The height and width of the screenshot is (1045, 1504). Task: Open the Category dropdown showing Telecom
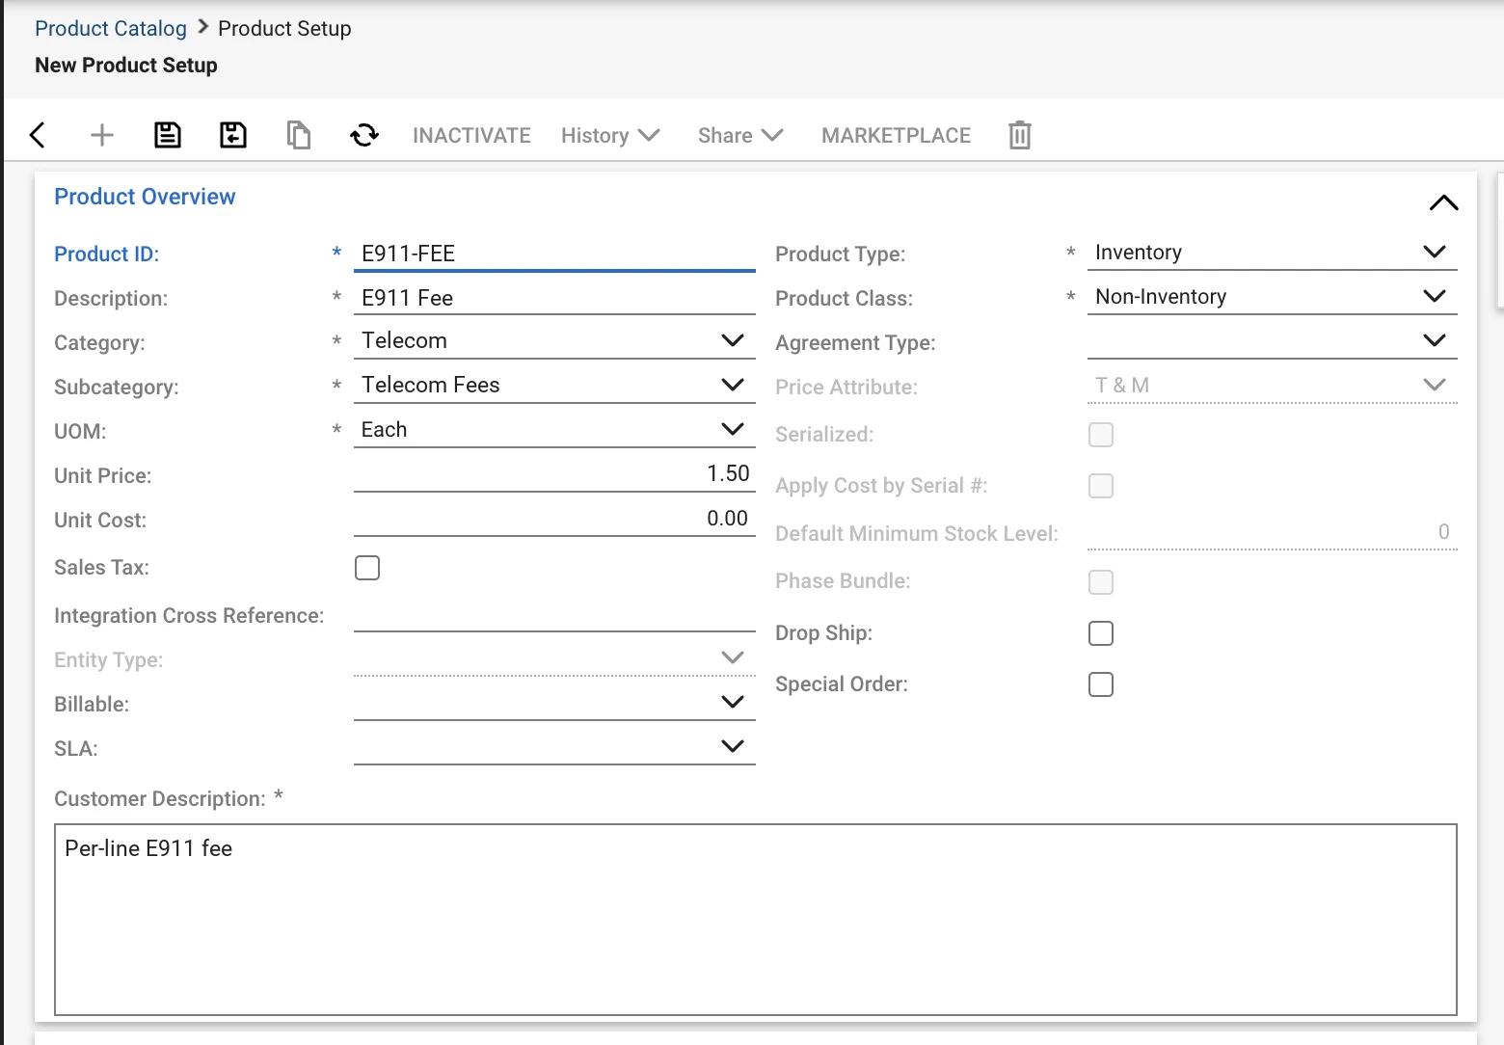554,341
